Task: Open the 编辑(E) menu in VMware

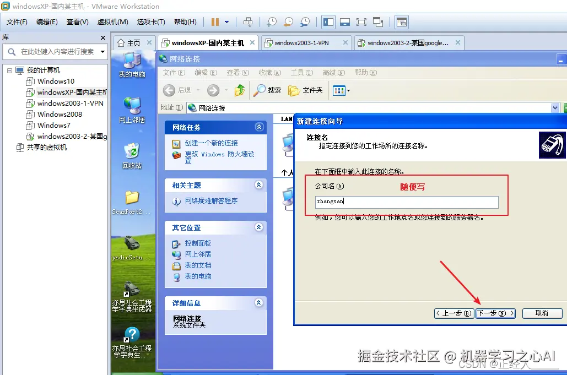Action: tap(47, 22)
